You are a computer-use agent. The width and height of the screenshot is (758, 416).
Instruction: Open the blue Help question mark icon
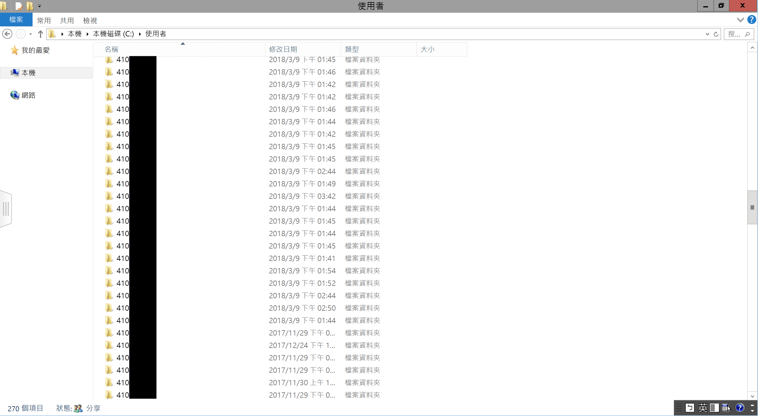[751, 20]
